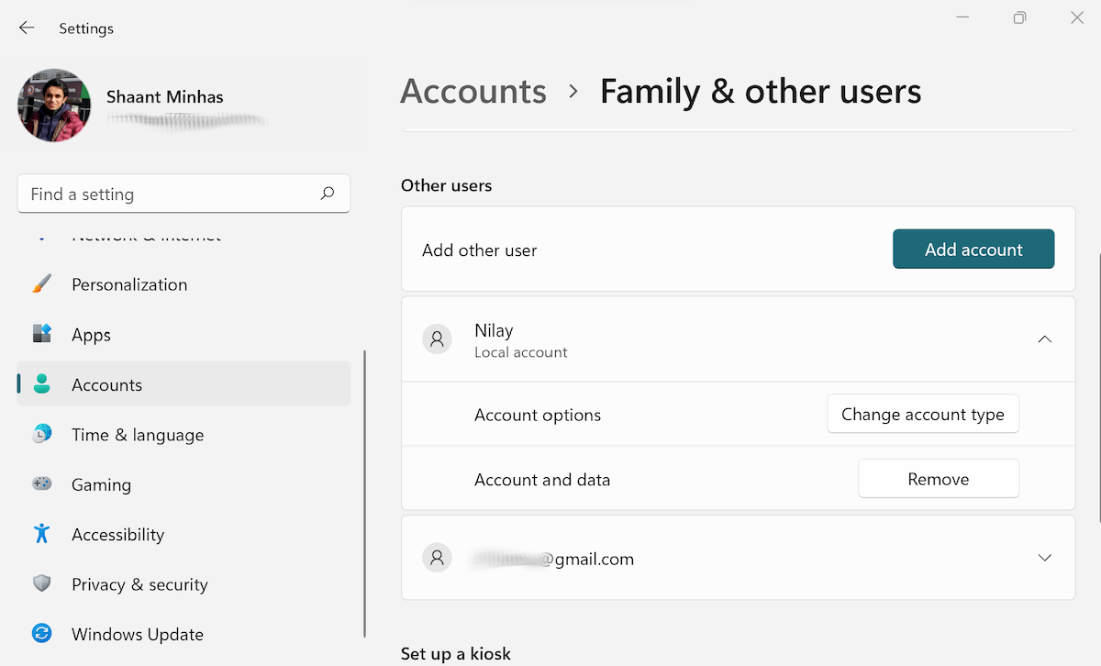Expand the gmail.com account entry
1101x666 pixels.
pos(1044,558)
